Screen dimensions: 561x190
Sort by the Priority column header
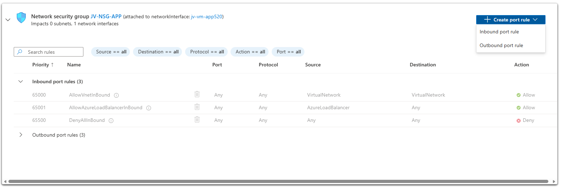(40, 65)
